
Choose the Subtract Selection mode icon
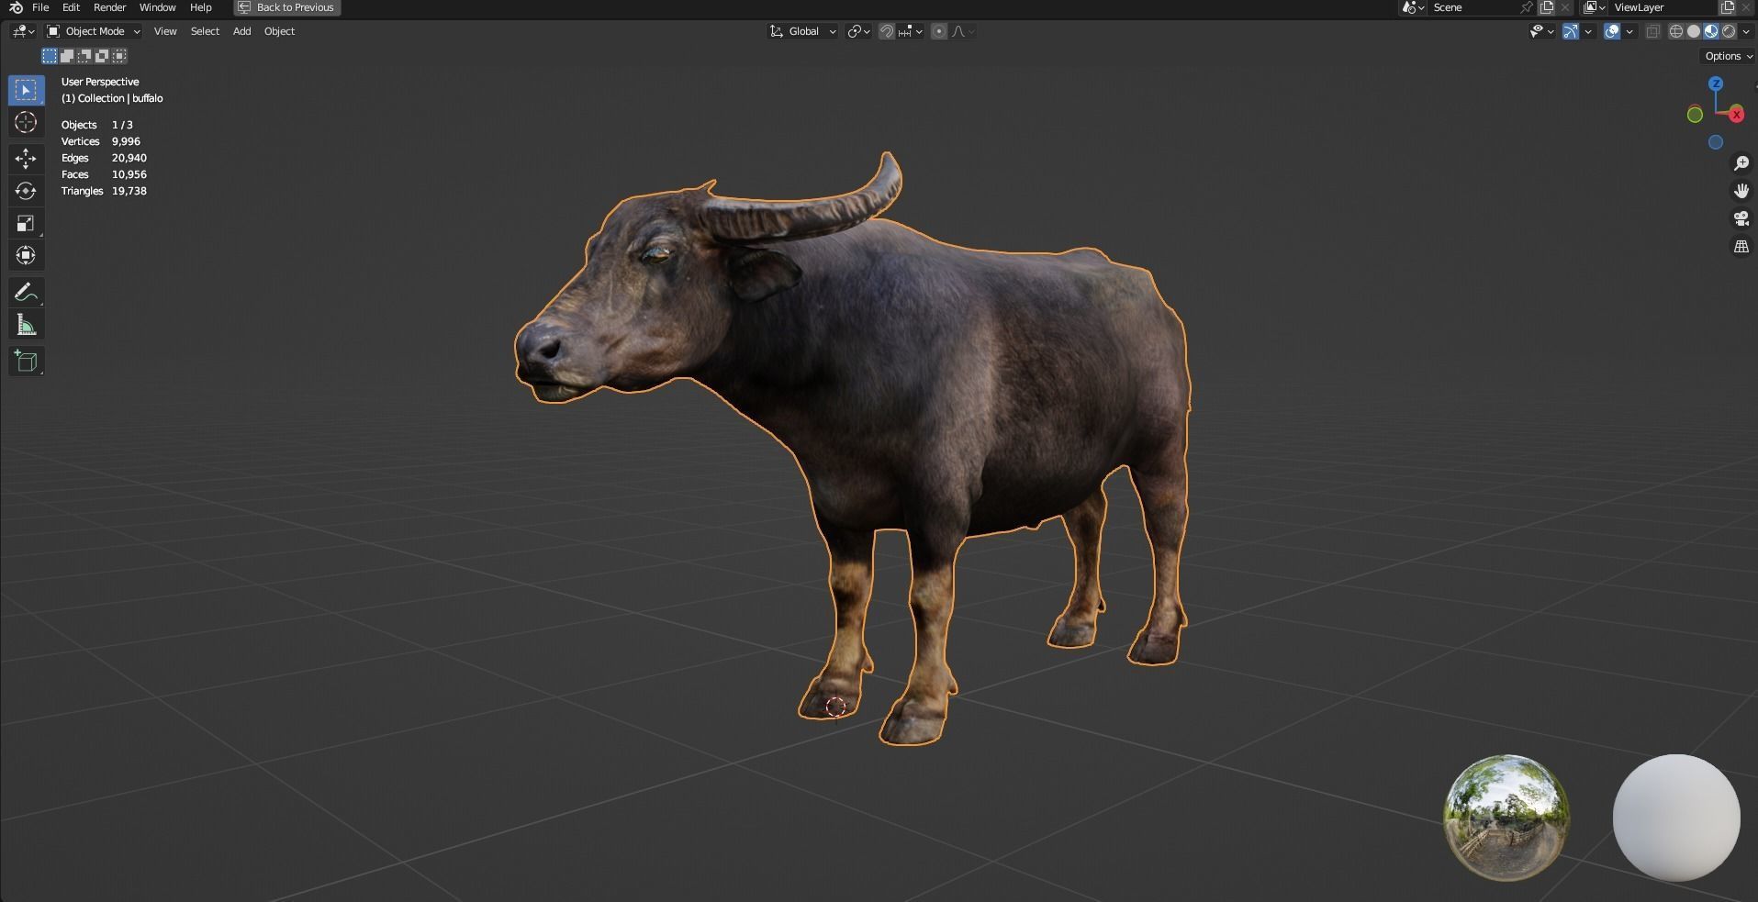click(84, 56)
